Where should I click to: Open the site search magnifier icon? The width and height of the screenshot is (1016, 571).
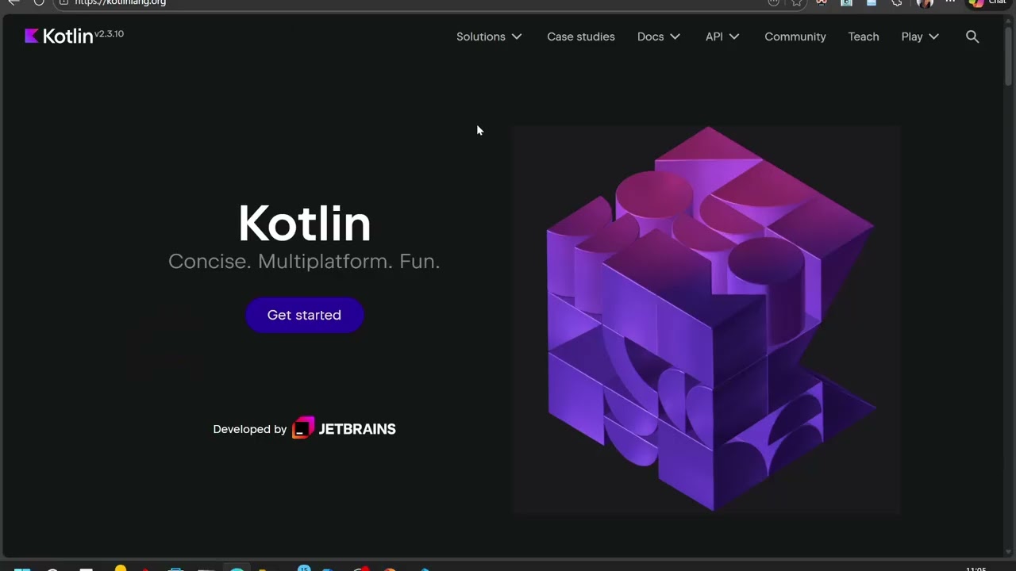(972, 36)
